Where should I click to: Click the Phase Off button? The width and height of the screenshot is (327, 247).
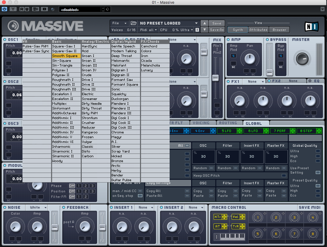click(x=72, y=186)
